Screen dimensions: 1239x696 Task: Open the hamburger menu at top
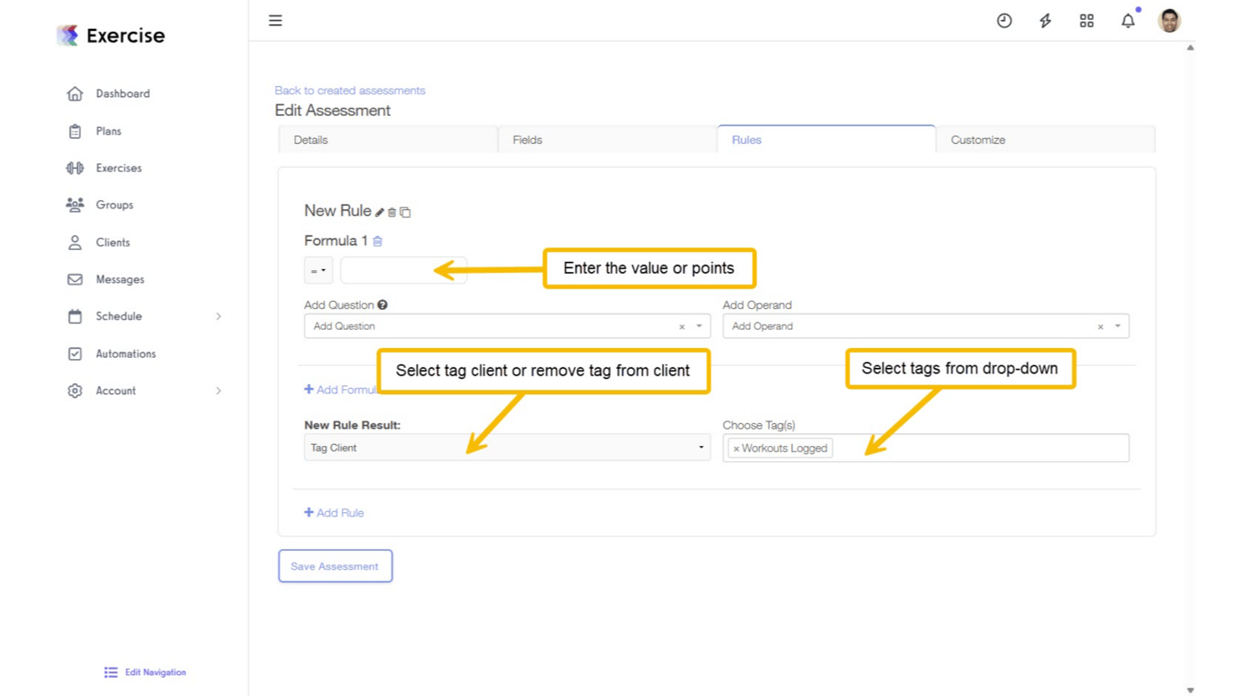click(275, 20)
